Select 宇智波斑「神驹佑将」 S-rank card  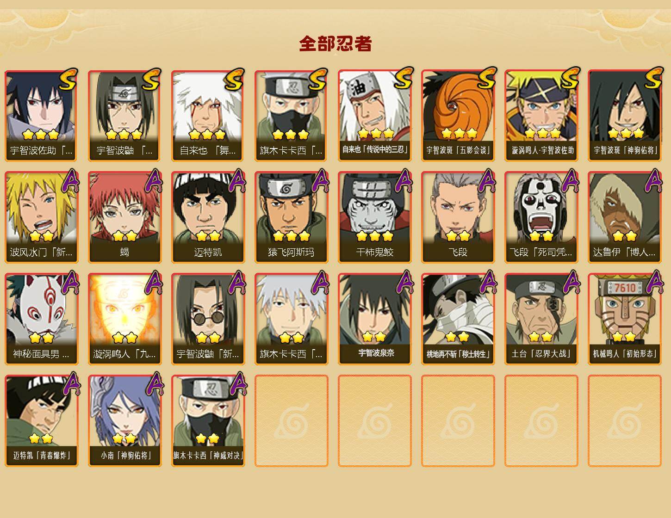point(625,116)
